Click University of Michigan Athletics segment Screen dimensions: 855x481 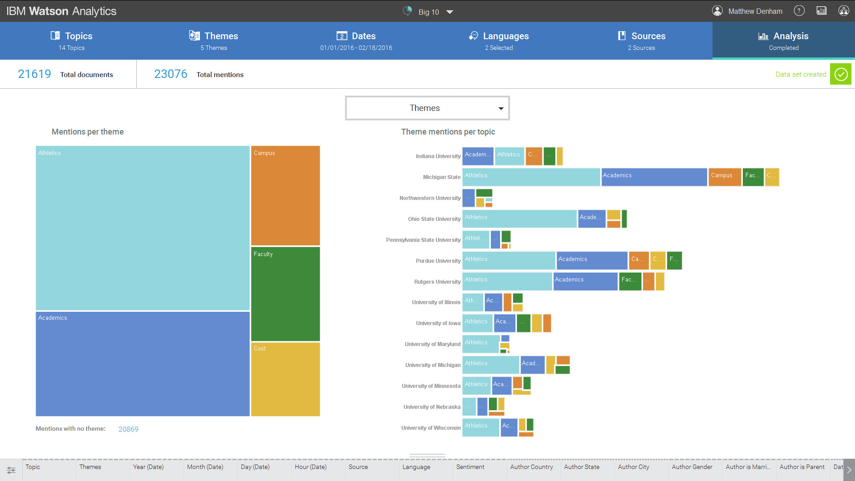point(491,365)
